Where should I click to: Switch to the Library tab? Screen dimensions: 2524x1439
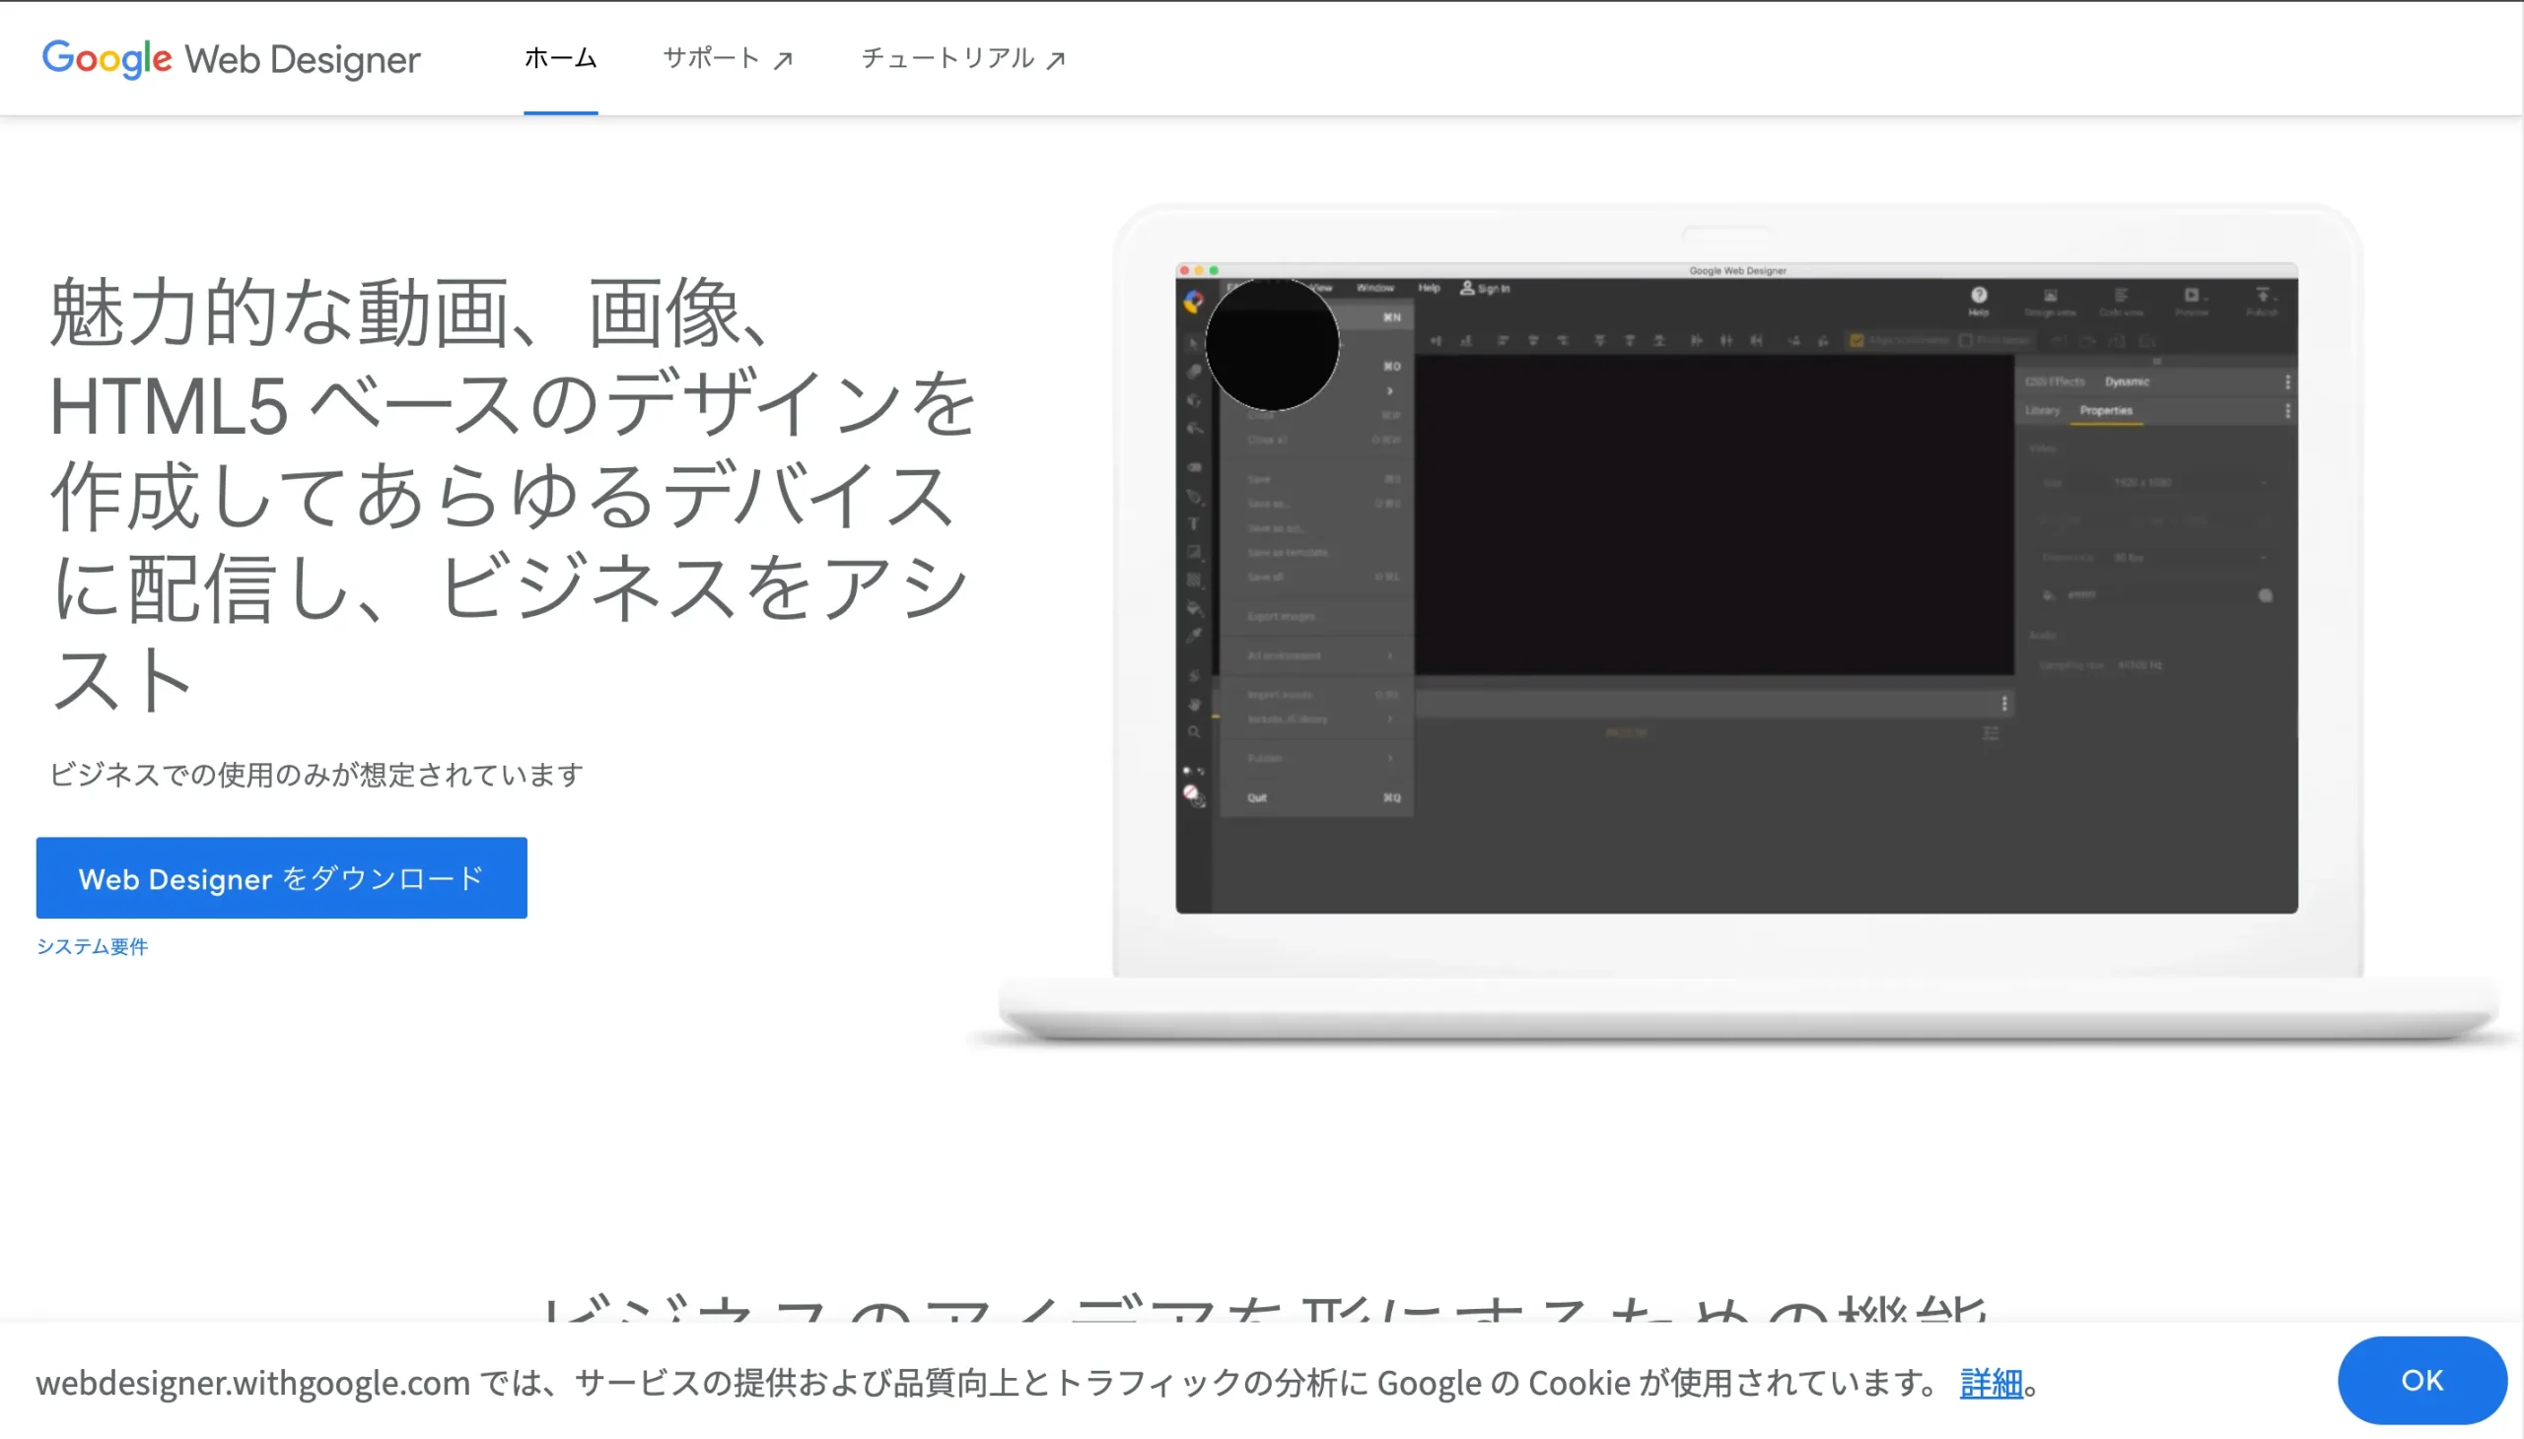(2043, 411)
